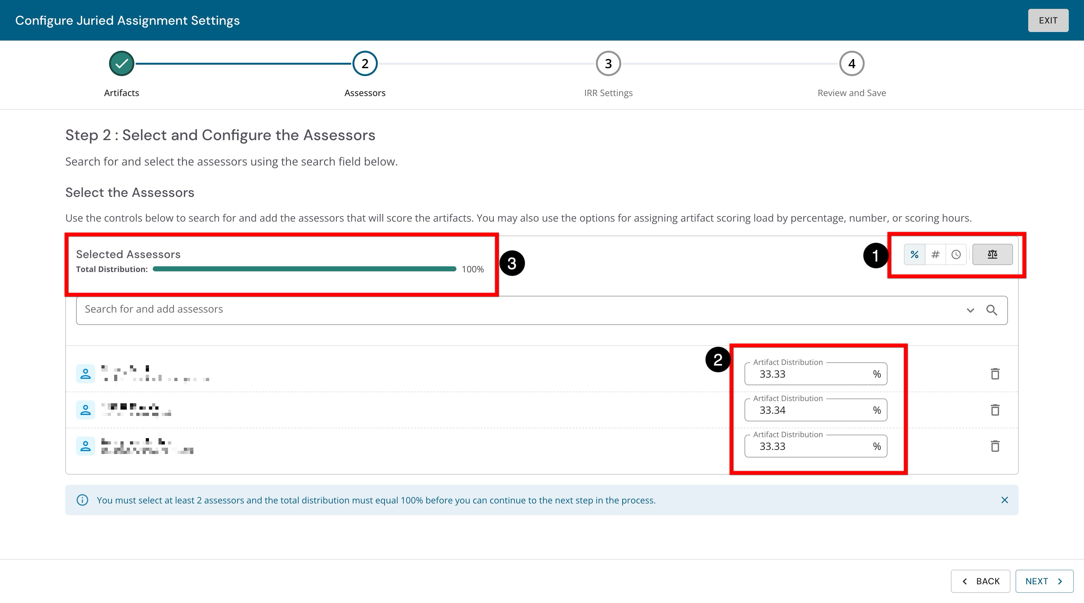This screenshot has height=603, width=1084.
Task: Click the NEXT button
Action: (x=1044, y=581)
